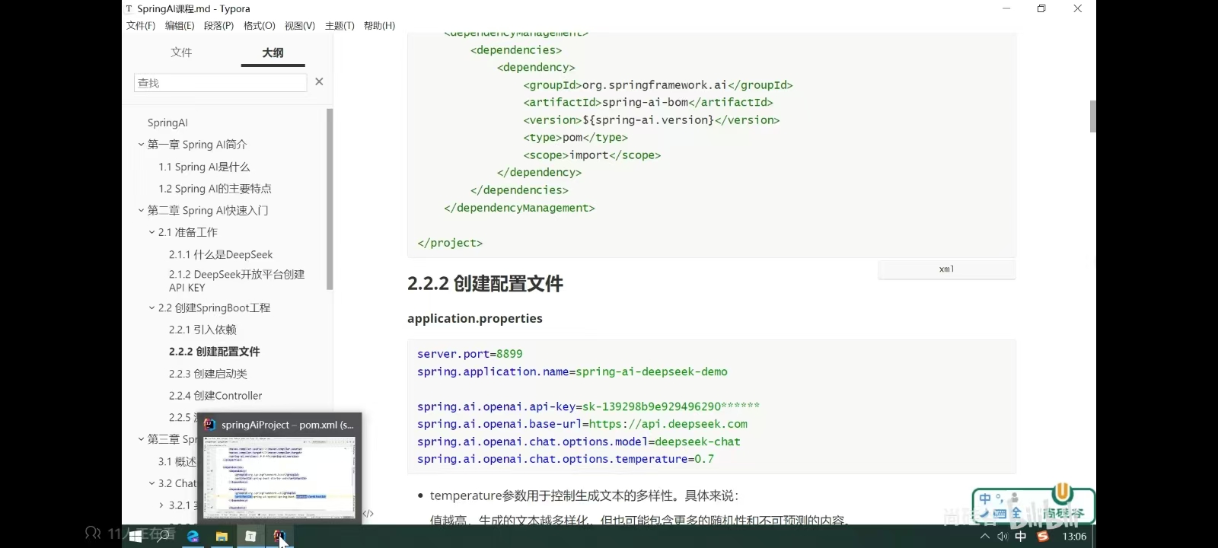Click the spring-ai-bom artifactId line

(x=648, y=102)
